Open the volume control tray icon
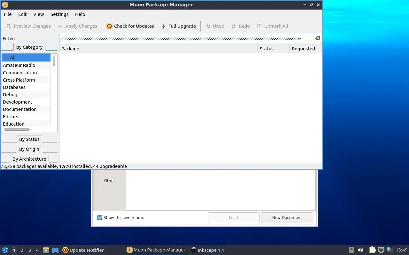Viewport: 409px width, 255px height. [x=360, y=250]
